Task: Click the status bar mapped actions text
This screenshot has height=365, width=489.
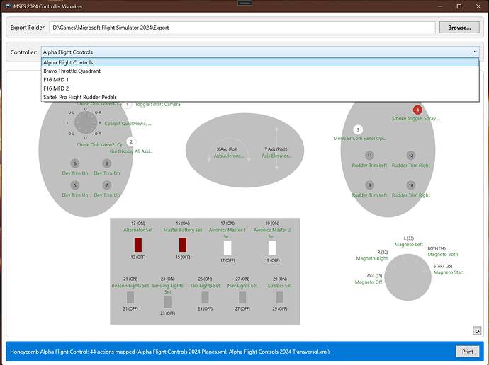Action: click(169, 352)
